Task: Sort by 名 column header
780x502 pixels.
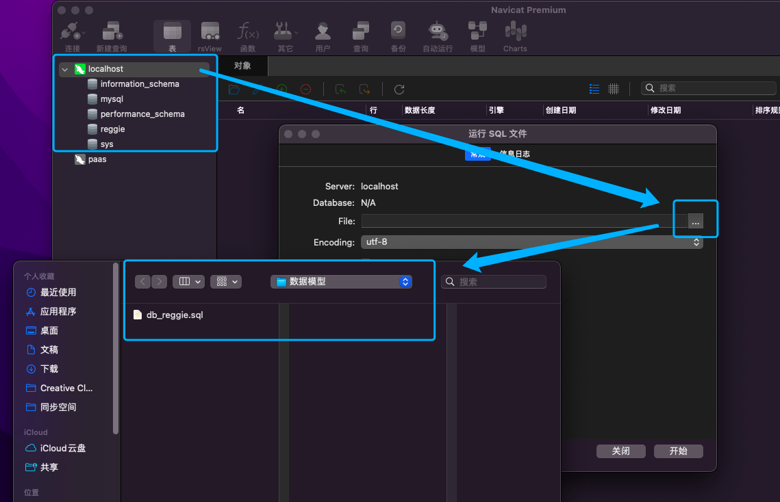Action: 241,110
